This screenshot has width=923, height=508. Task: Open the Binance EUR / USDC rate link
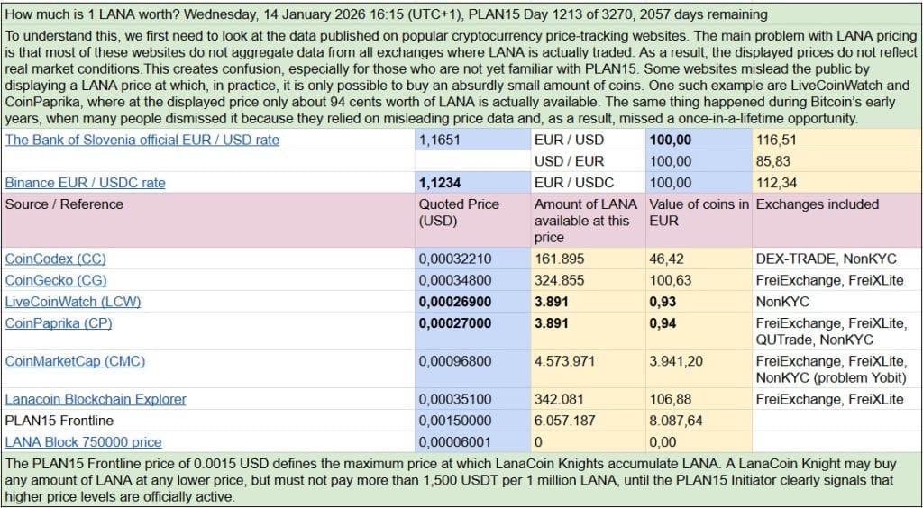pyautogui.click(x=86, y=183)
